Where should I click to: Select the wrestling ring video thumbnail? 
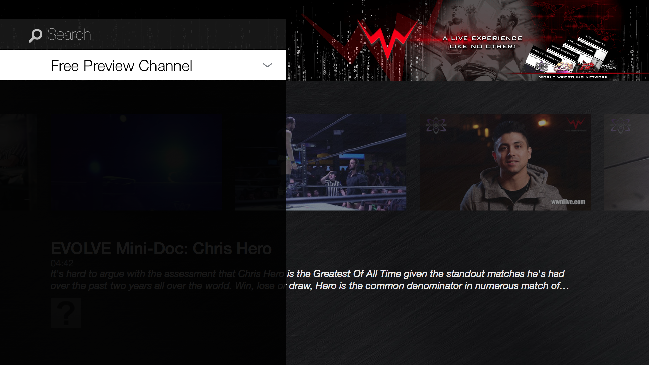(346, 162)
